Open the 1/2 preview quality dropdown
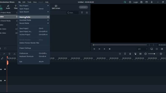This screenshot has height=93, width=166. 142,49
